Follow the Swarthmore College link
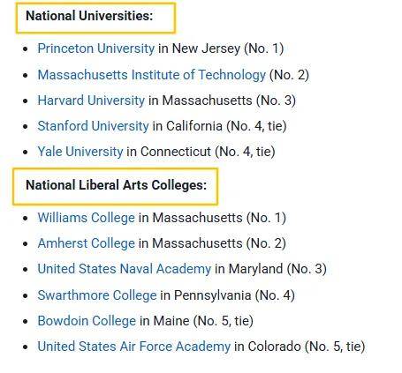The width and height of the screenshot is (402, 373). click(x=97, y=295)
